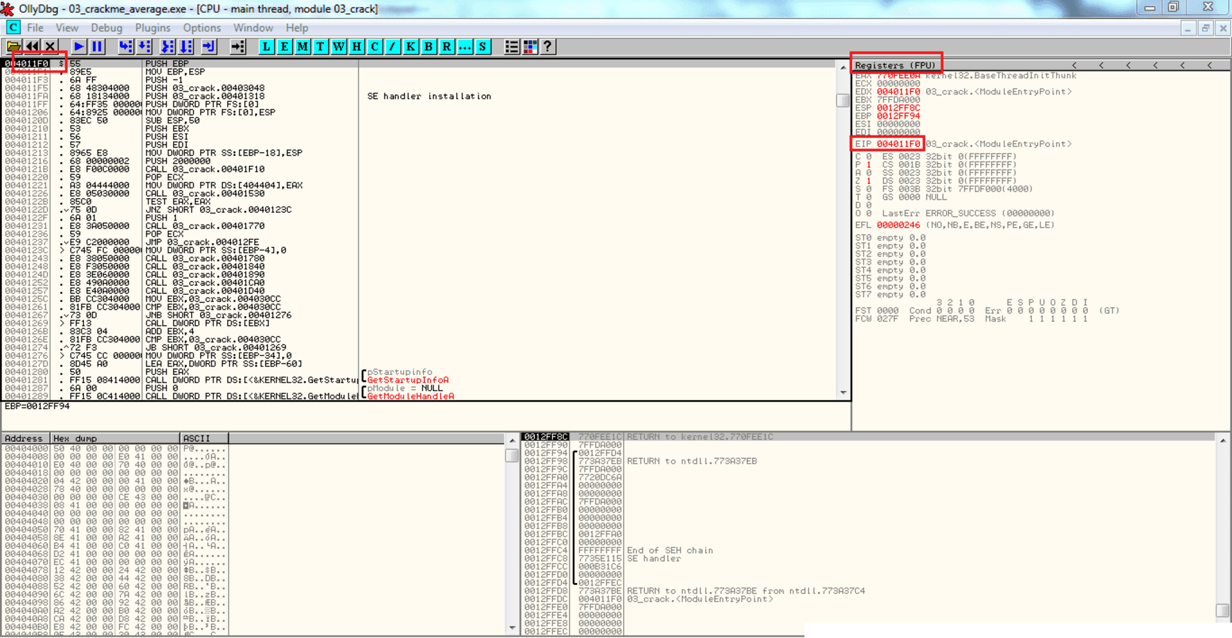Open the References window (R)

click(x=447, y=47)
